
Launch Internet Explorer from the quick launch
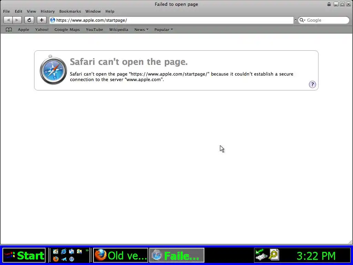click(64, 252)
